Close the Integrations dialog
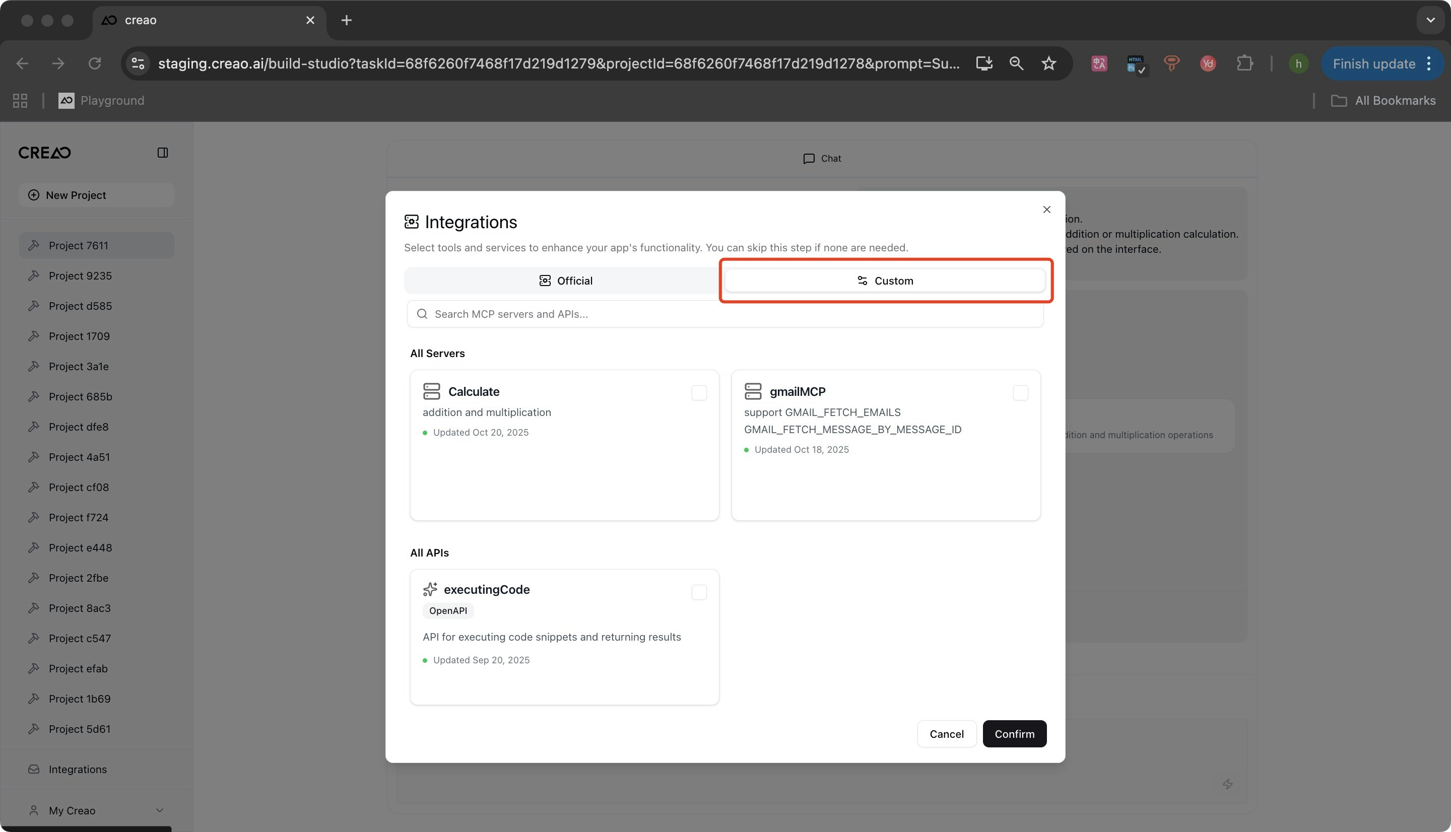1451x832 pixels. 1046,210
